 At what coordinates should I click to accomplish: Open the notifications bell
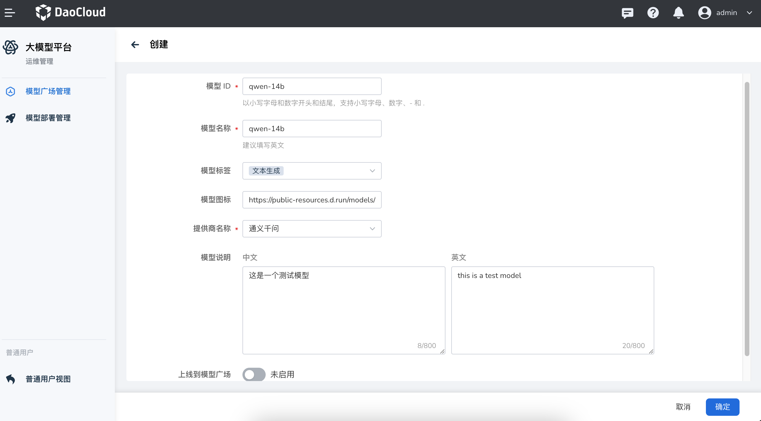(x=678, y=13)
